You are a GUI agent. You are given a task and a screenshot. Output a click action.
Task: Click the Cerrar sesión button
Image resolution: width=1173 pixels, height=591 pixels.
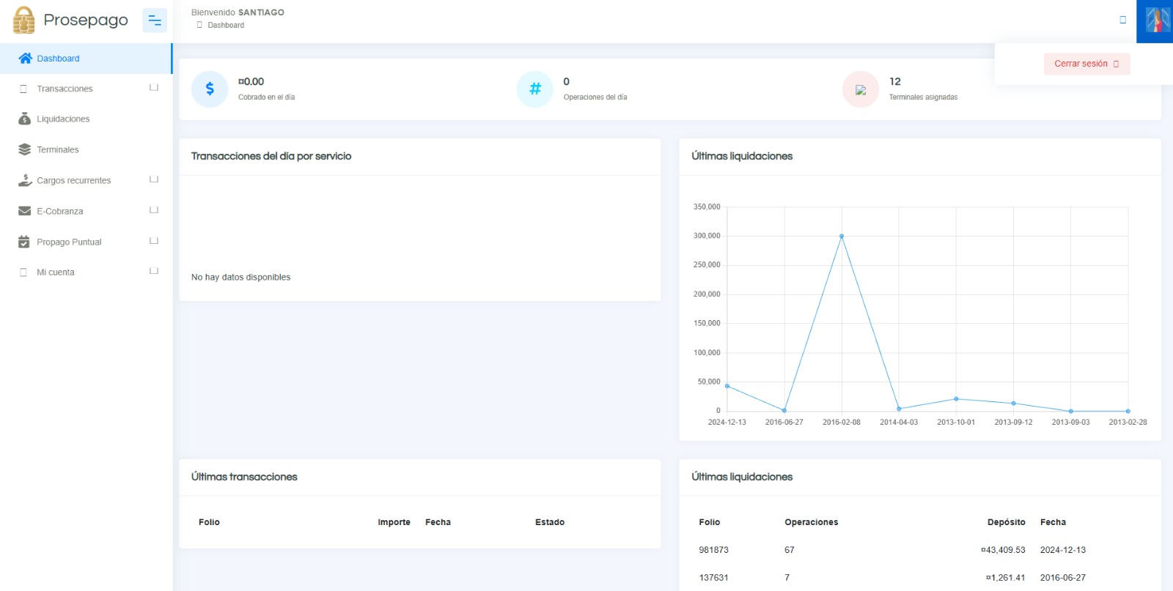click(x=1086, y=64)
